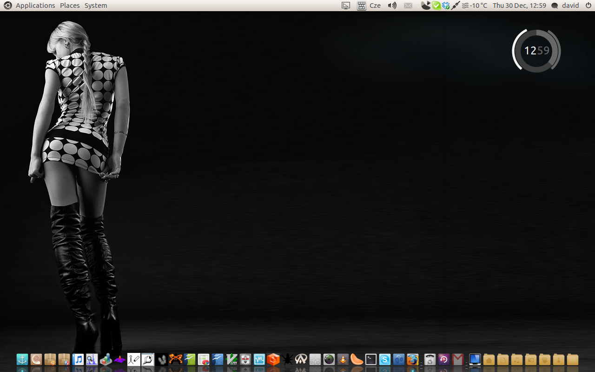Open the VLC traffic cone icon
Screen dimensions: 595x372
pyautogui.click(x=343, y=359)
